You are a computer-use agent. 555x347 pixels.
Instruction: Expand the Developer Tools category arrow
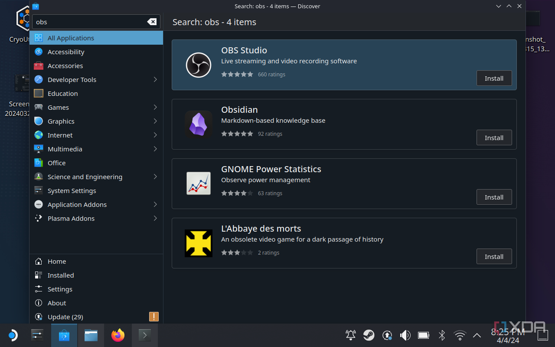[155, 79]
